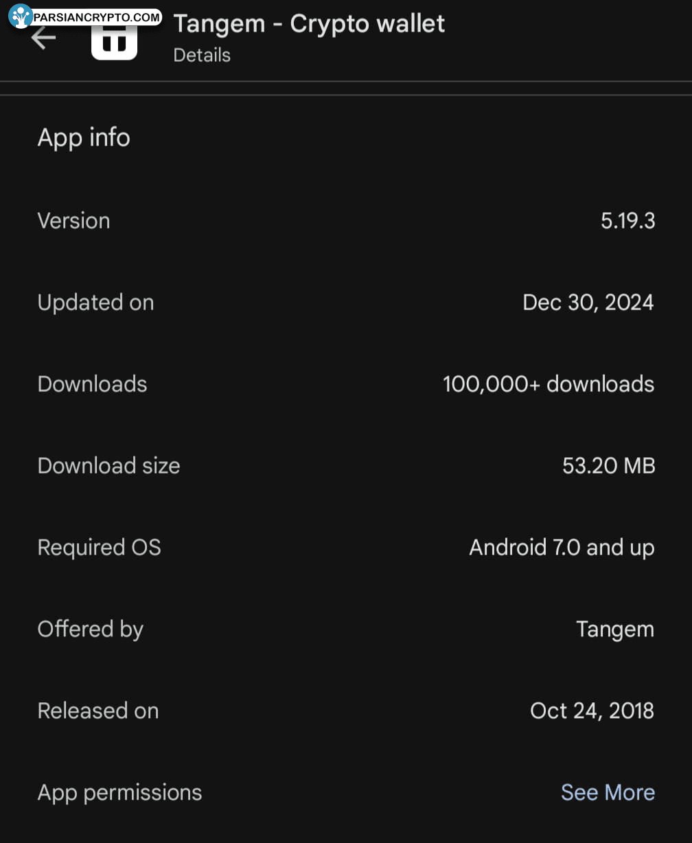Select the Oct 24, 2018 release date
This screenshot has height=843, width=692.
click(x=592, y=711)
